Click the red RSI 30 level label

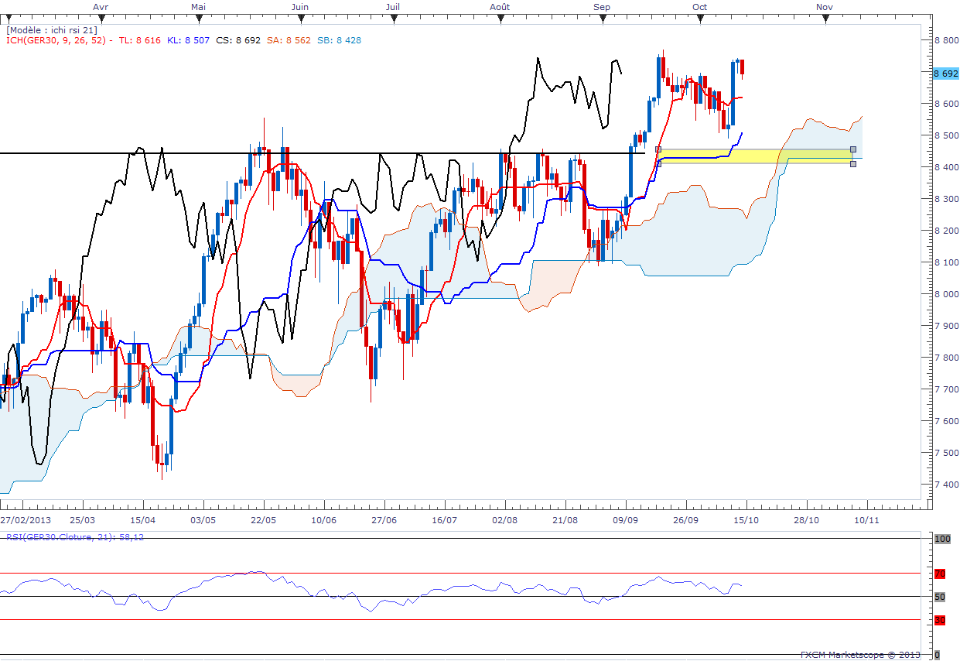(x=939, y=620)
